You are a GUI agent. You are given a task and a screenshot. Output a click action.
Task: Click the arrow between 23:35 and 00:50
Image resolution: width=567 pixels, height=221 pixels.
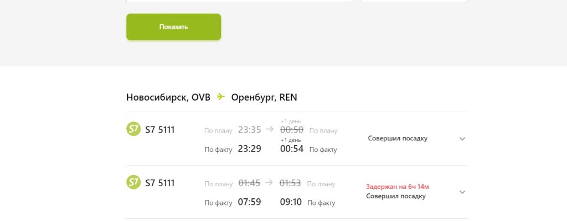[x=270, y=130]
